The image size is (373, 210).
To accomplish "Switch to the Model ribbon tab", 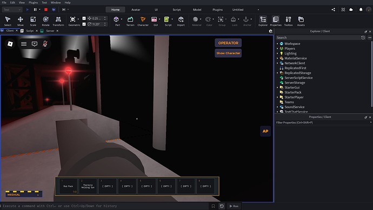I will coord(197,10).
